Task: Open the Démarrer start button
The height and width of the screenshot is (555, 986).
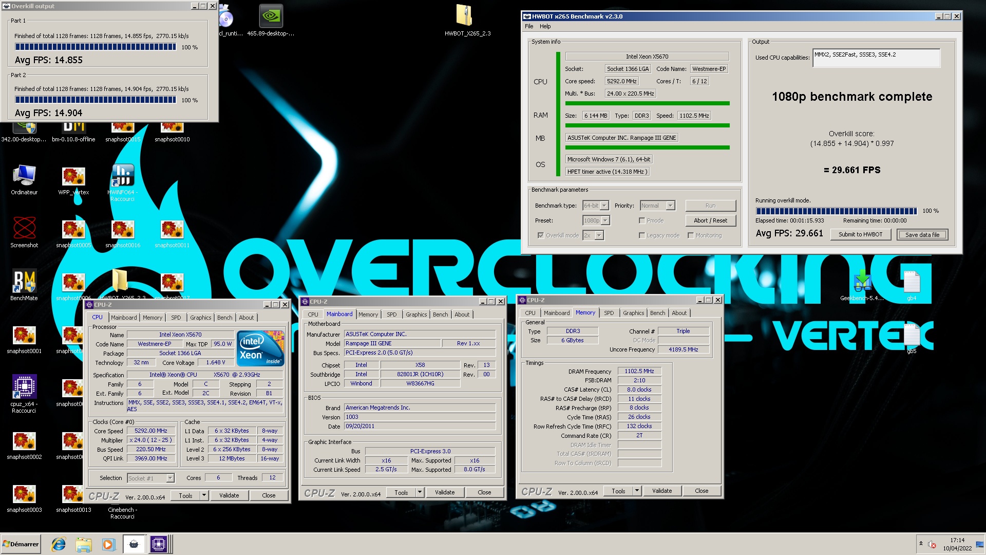Action: [x=21, y=544]
